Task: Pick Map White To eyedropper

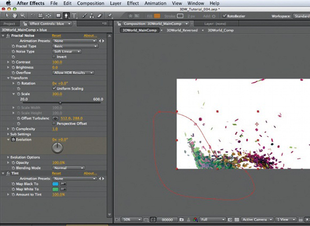Action: [x=63, y=189]
